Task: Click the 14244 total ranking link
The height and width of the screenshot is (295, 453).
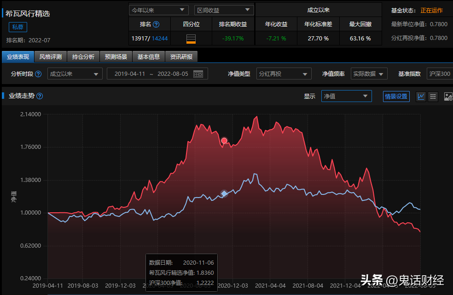Action: (x=159, y=39)
